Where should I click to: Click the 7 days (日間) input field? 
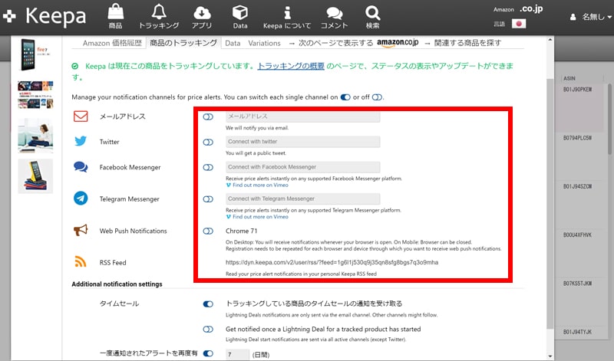(x=237, y=355)
